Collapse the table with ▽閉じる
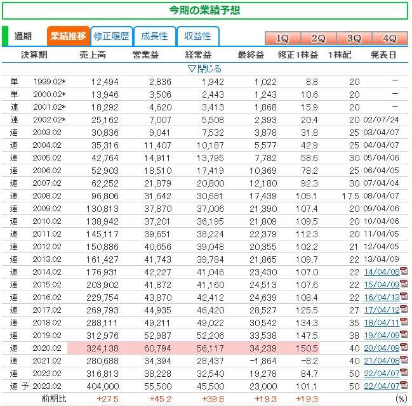This screenshot has height=406, width=412. (204, 69)
